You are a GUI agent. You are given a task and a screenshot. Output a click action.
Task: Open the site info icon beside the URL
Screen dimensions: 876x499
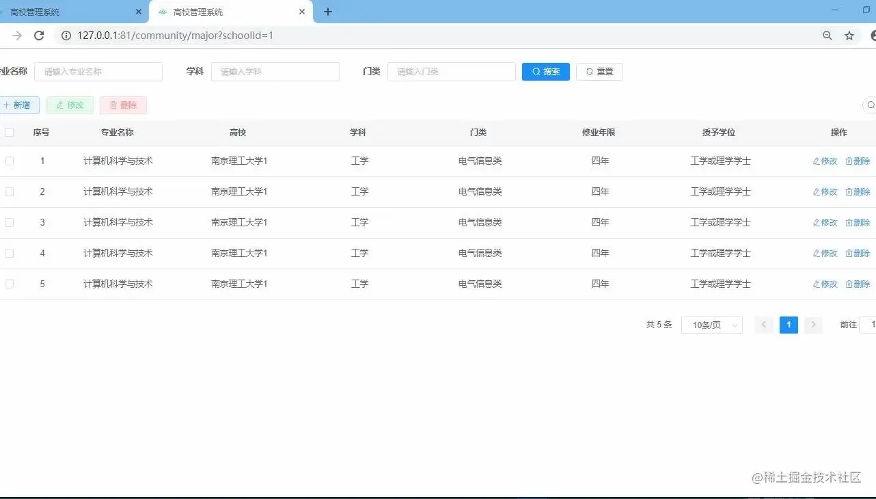(x=66, y=36)
